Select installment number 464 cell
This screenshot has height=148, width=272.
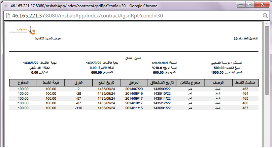[x=245, y=93]
